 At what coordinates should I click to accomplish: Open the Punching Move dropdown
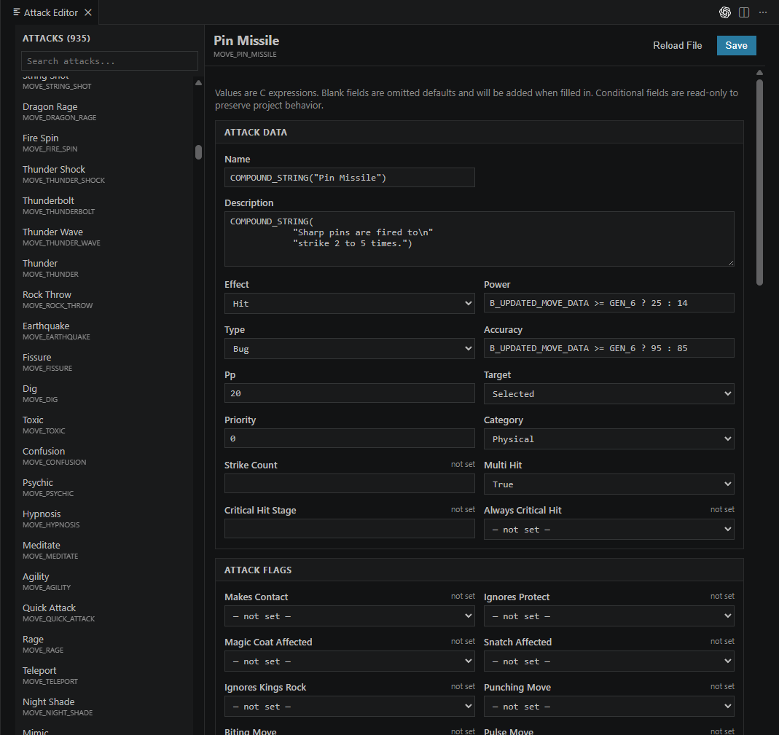(608, 706)
